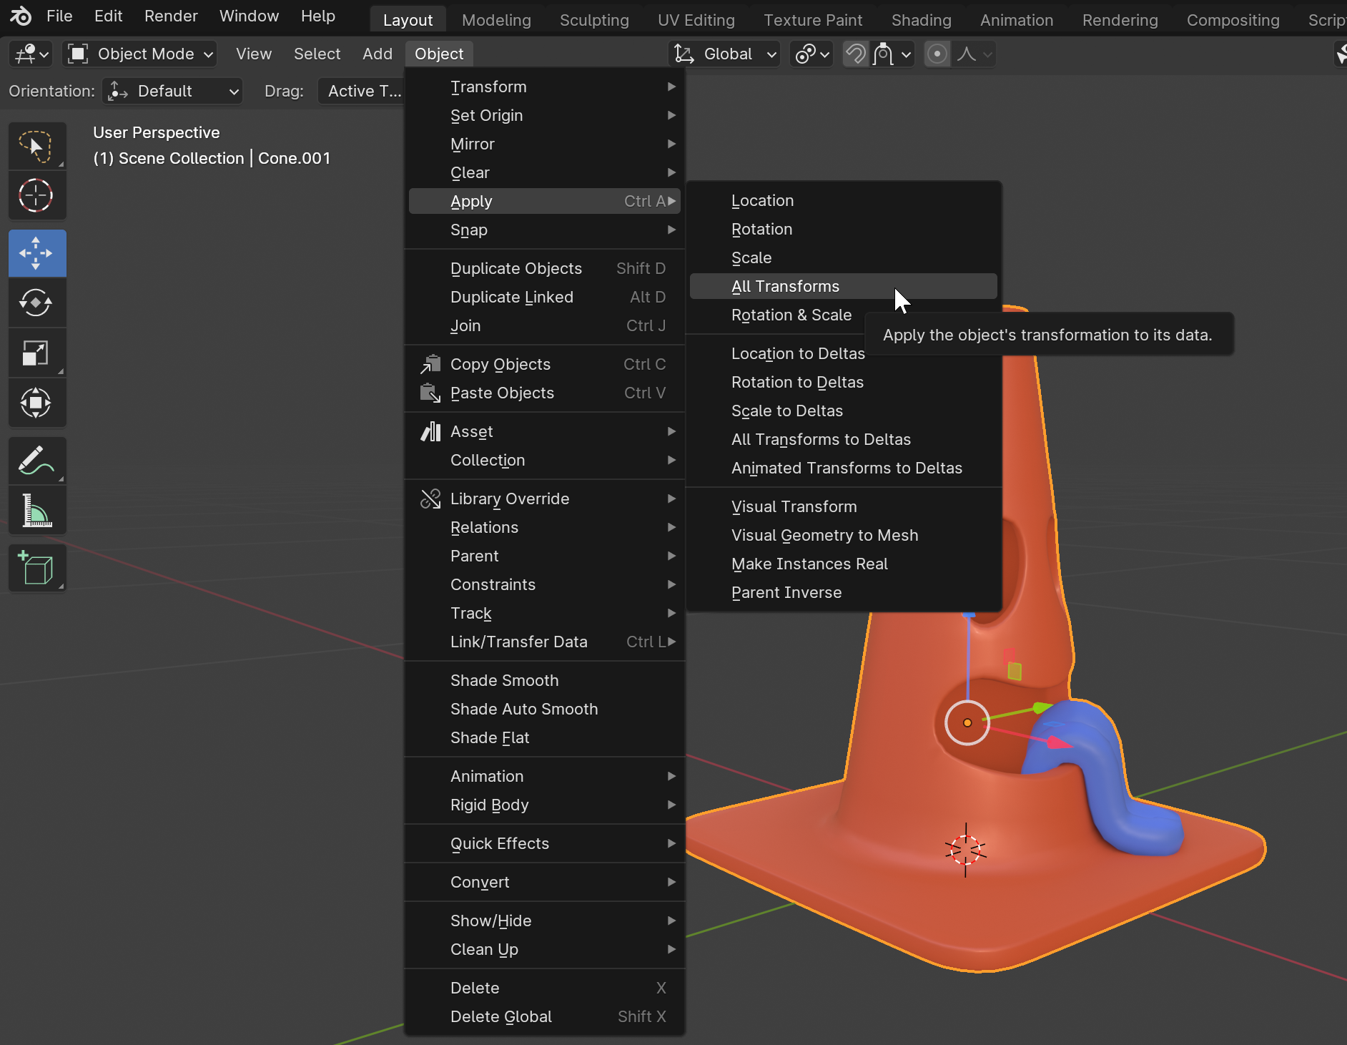This screenshot has width=1347, height=1045.
Task: Click the Asset library icon
Action: [430, 431]
